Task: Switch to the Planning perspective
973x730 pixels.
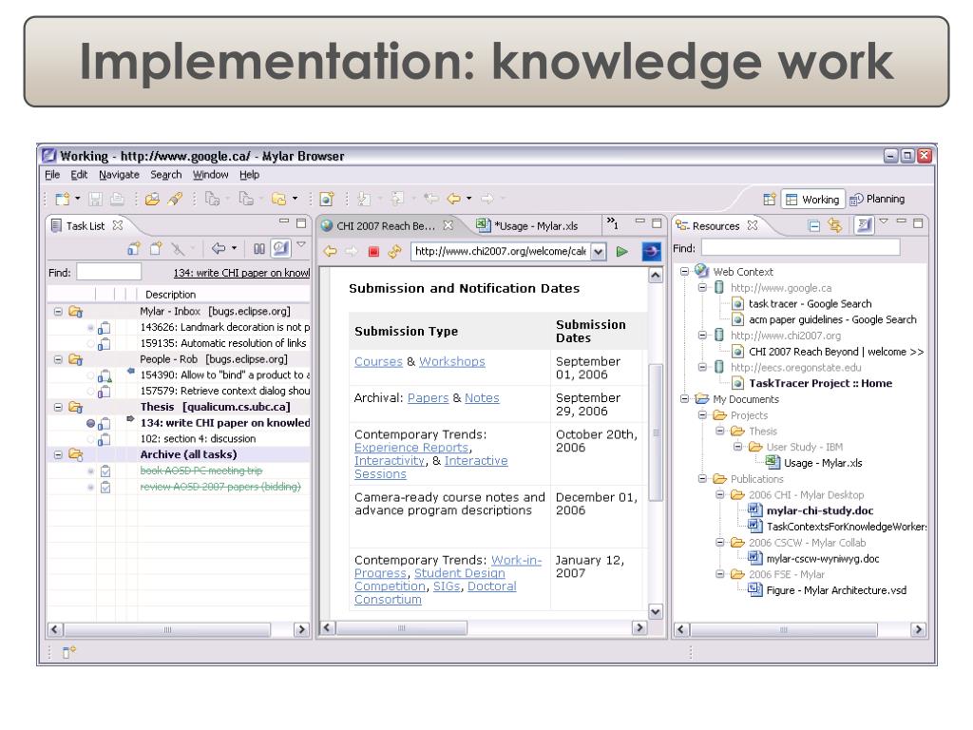Action: click(x=877, y=199)
